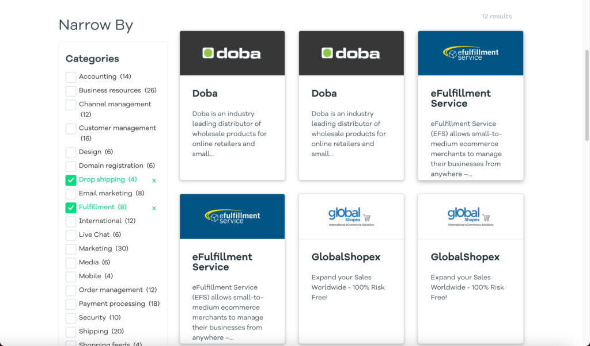590x346 pixels.
Task: Tick the Channel management checkbox
Action: pos(71,105)
